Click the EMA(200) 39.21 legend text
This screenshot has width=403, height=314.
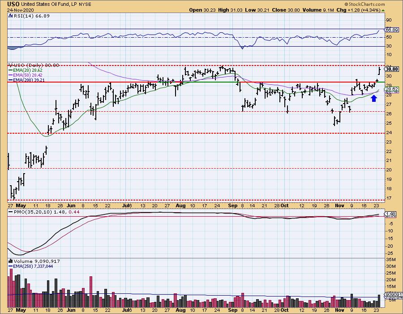[x=29, y=80]
